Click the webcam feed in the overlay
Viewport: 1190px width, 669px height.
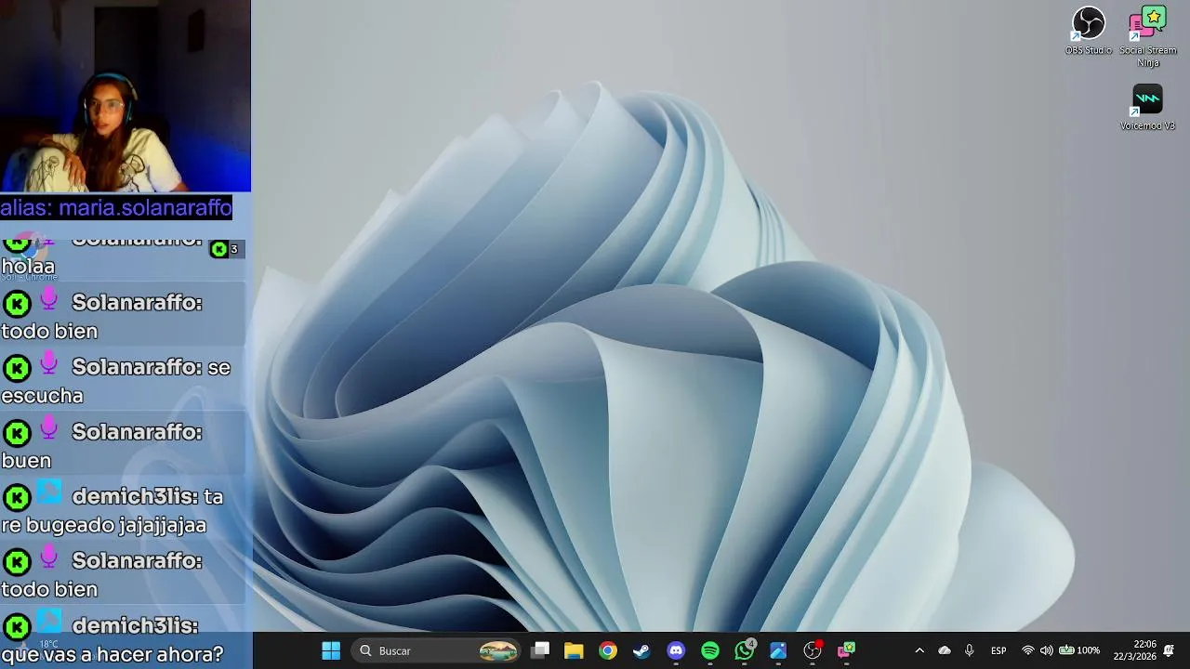pyautogui.click(x=125, y=96)
